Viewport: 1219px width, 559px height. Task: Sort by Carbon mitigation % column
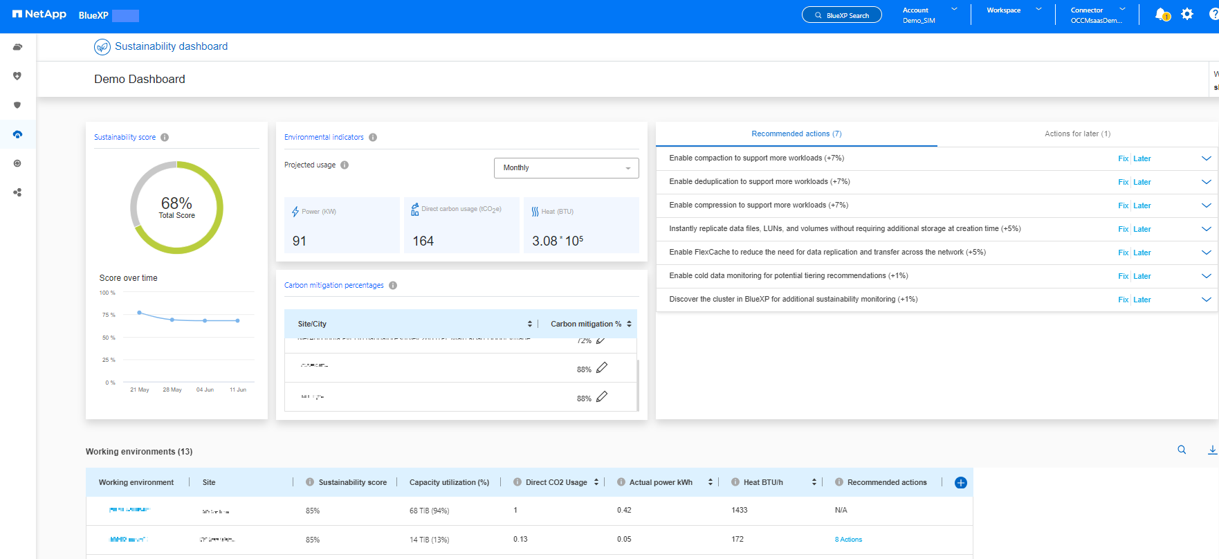tap(629, 324)
